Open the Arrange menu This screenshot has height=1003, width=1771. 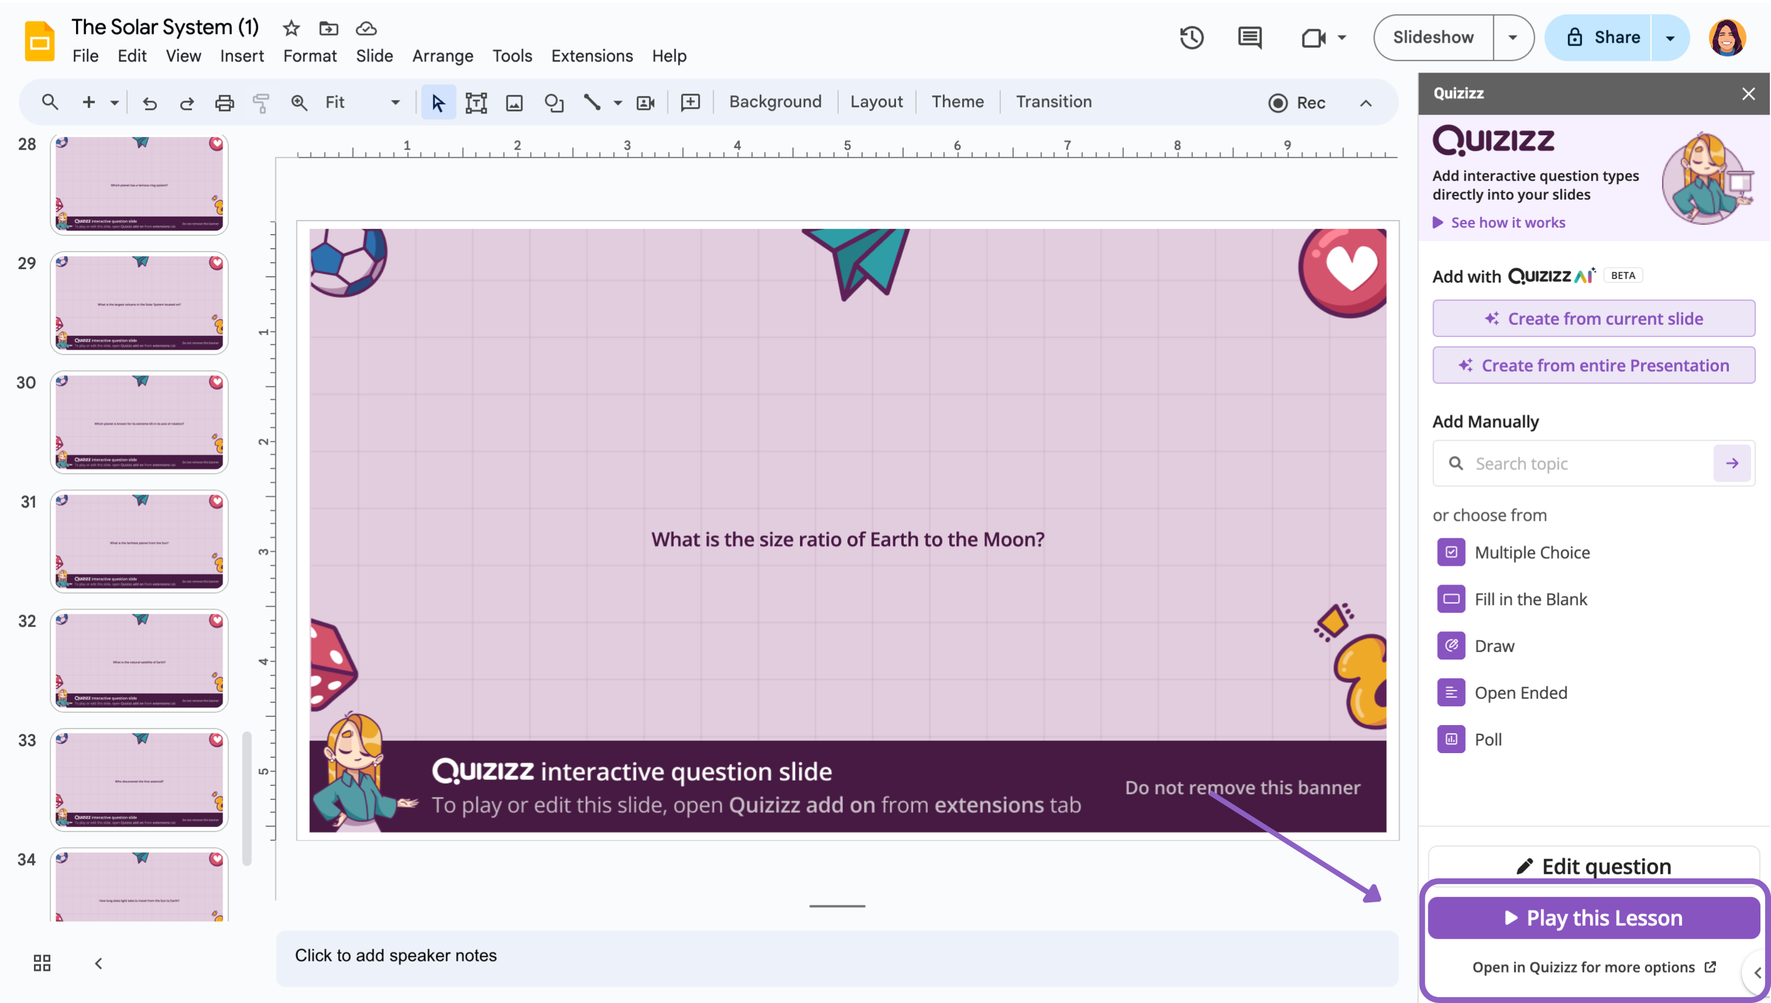coord(443,56)
